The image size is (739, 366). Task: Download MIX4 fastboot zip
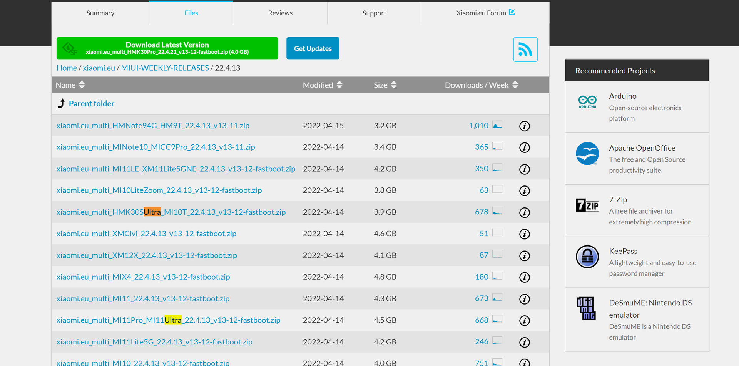(143, 277)
